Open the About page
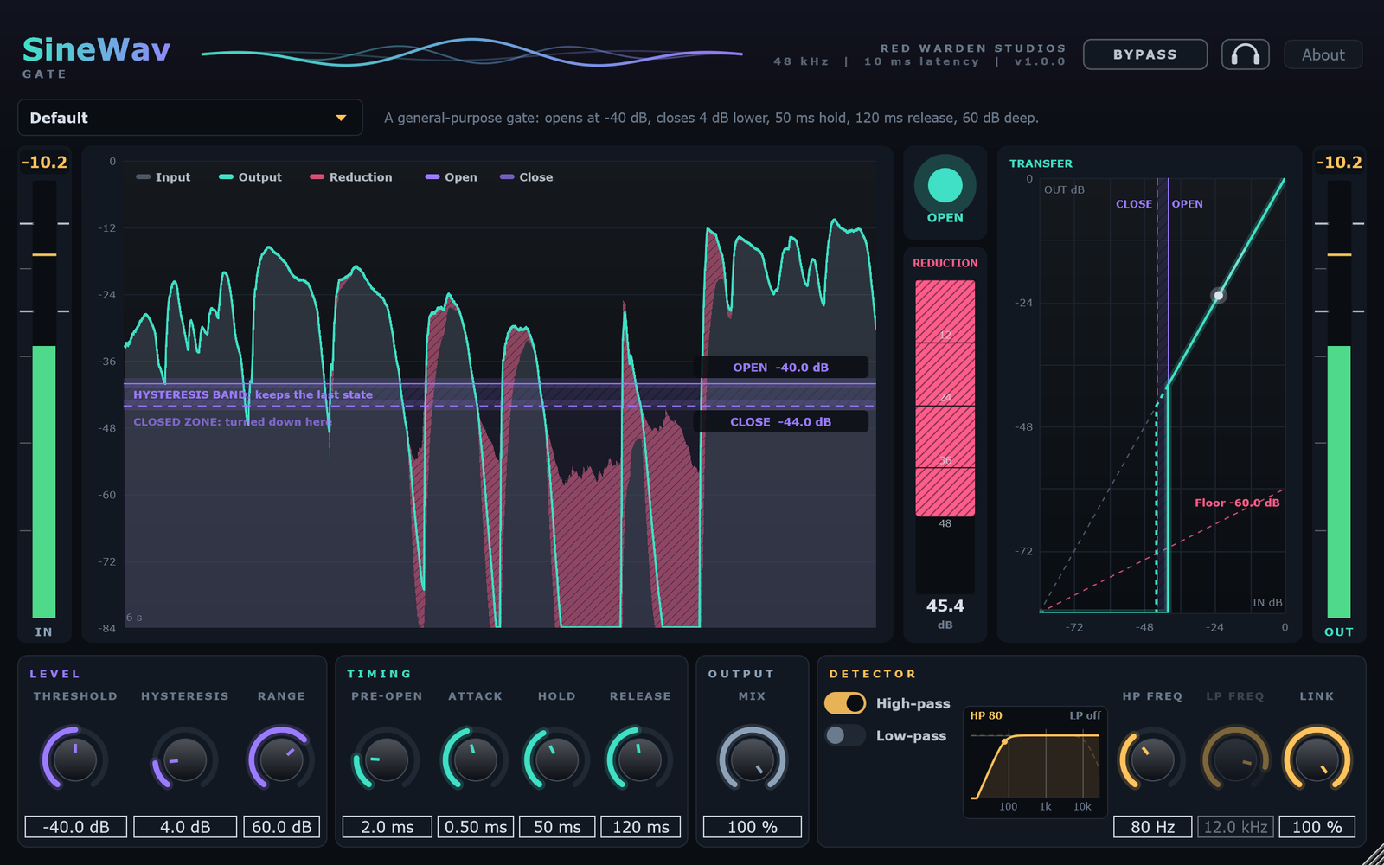Screen dimensions: 1384x865 [x=1323, y=54]
